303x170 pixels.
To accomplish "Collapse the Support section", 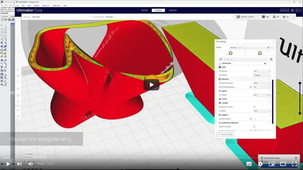I will click(x=269, y=115).
